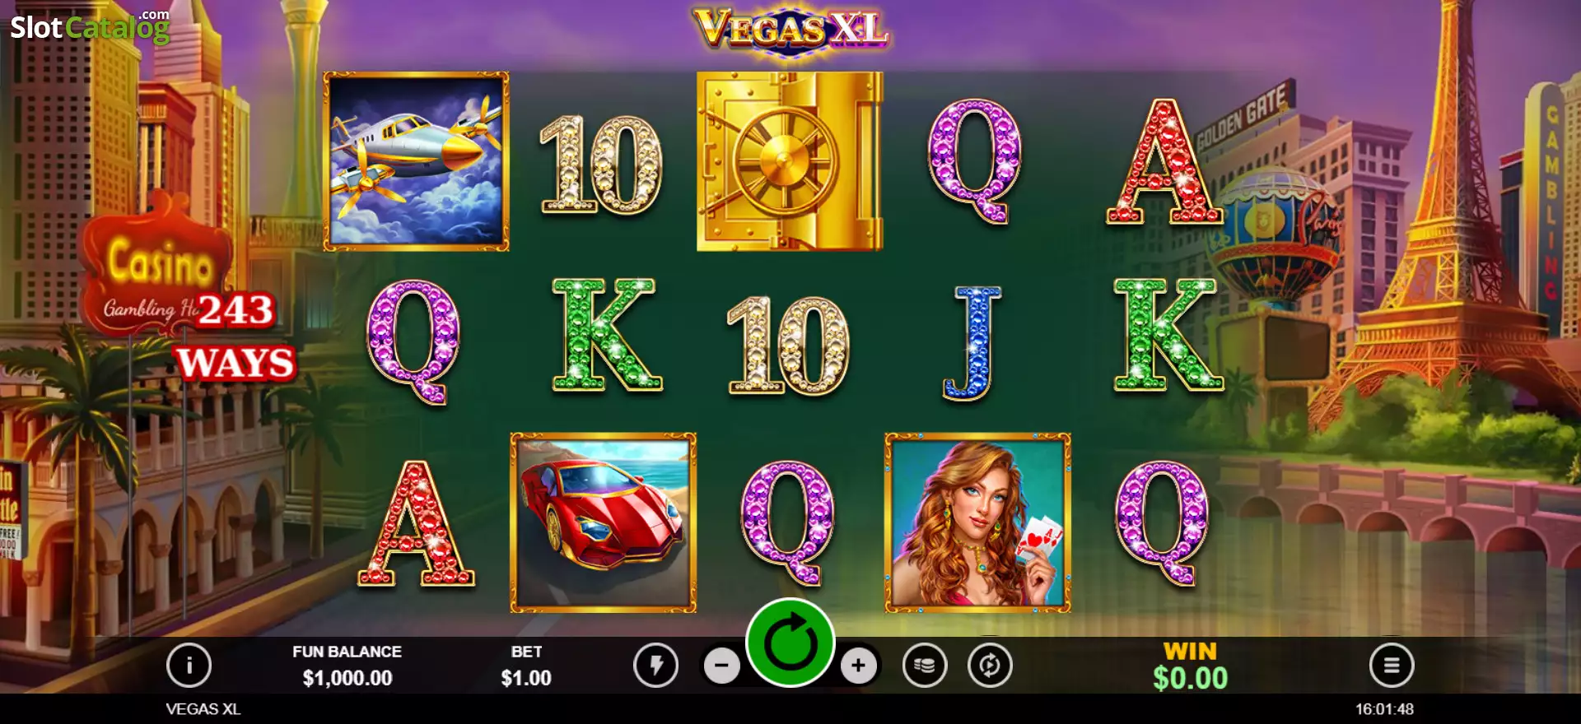Click the 243 WAYS badge

click(x=236, y=337)
